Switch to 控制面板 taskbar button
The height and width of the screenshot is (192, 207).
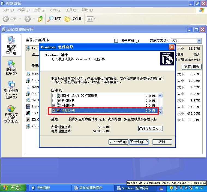coord(50,188)
